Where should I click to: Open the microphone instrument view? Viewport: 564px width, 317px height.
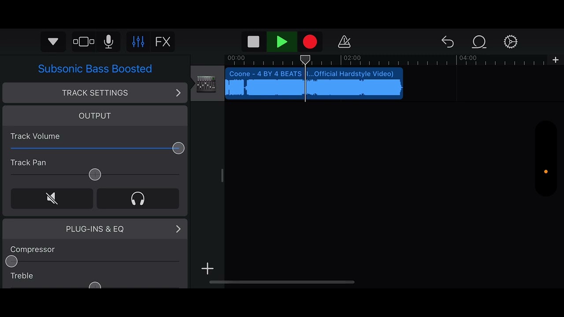click(x=108, y=42)
